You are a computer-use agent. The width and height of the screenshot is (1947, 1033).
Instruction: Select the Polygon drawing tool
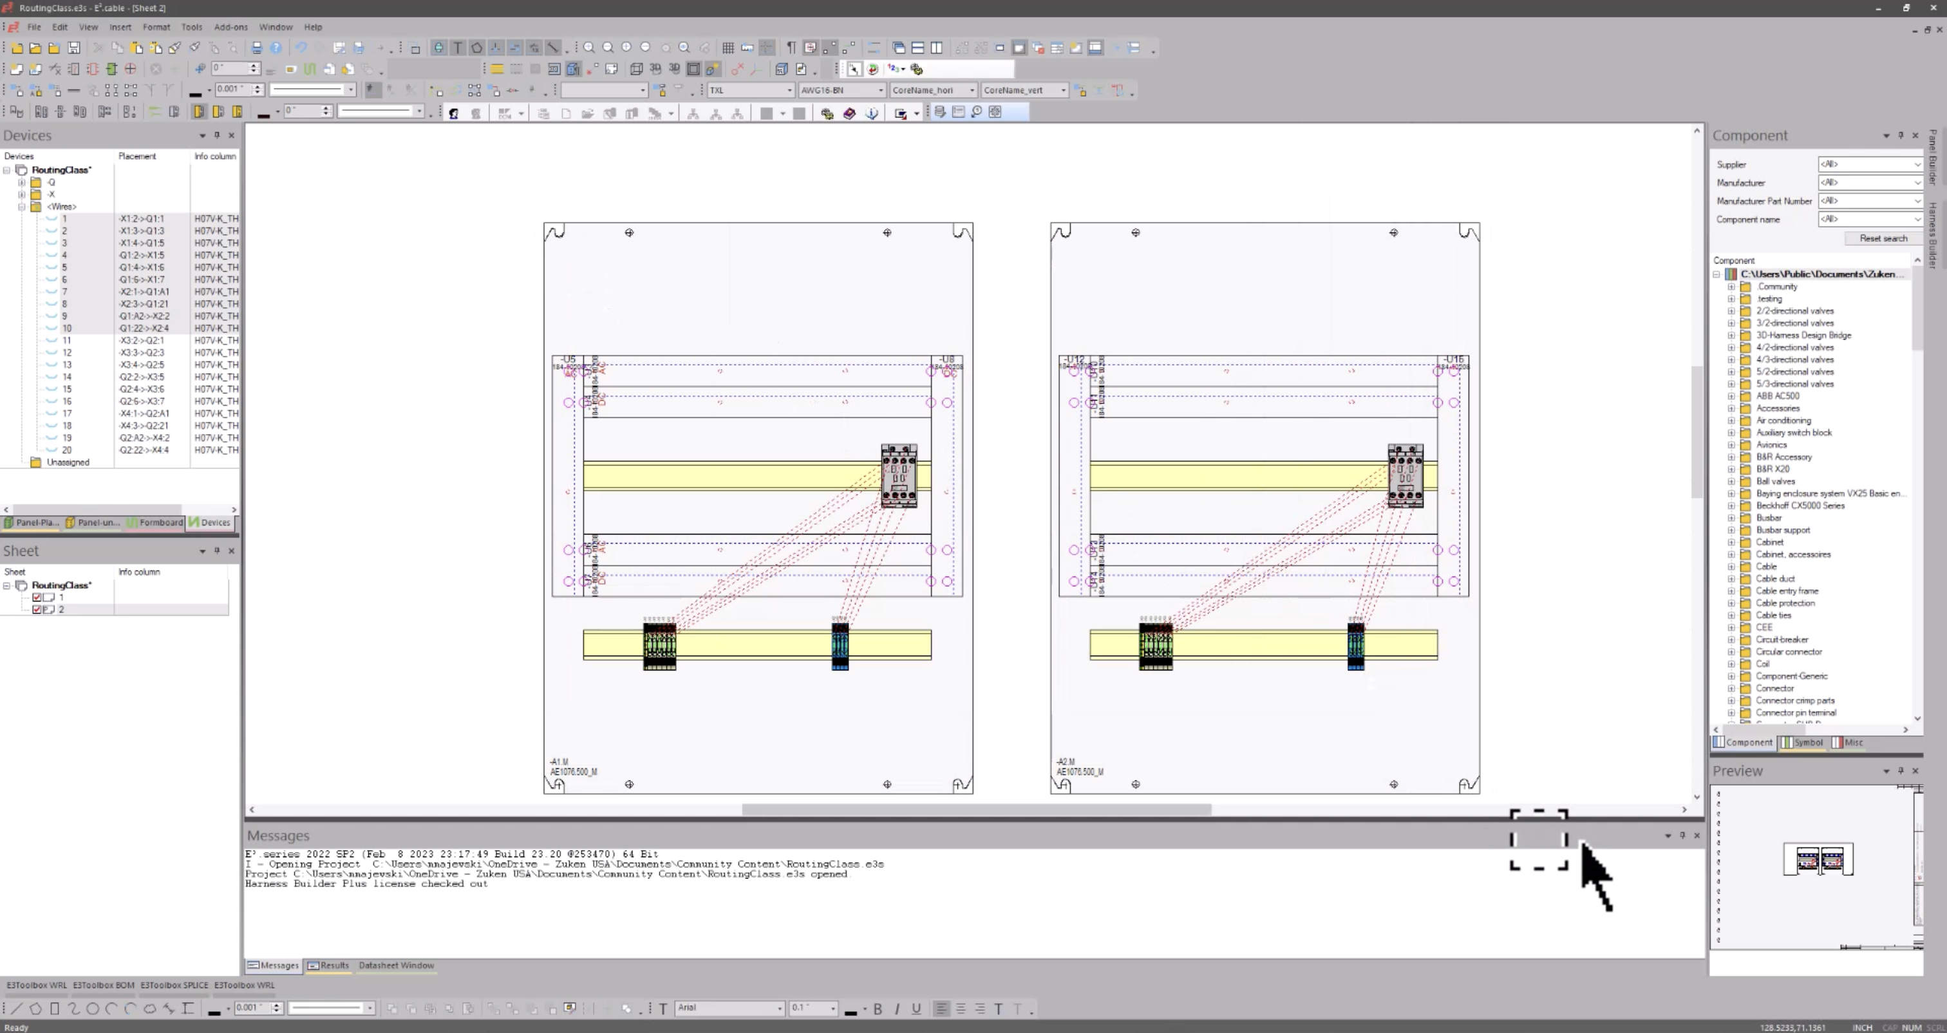tap(35, 1009)
